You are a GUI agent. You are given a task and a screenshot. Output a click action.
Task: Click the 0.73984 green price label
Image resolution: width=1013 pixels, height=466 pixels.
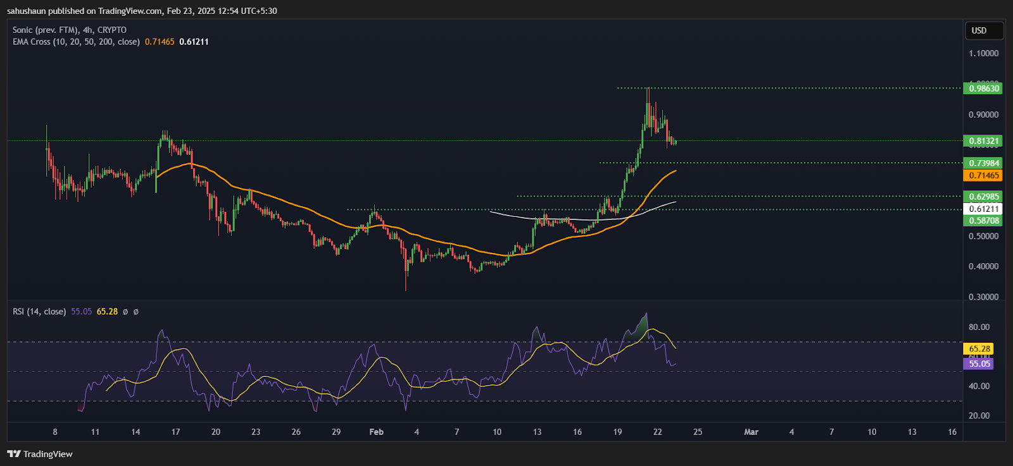pyautogui.click(x=983, y=163)
